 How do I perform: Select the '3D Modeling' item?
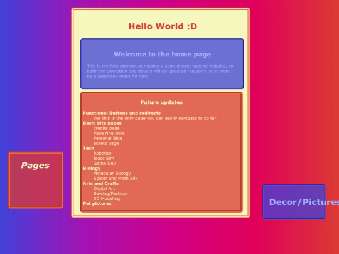(x=107, y=198)
